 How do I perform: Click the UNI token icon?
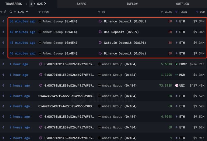177,85
